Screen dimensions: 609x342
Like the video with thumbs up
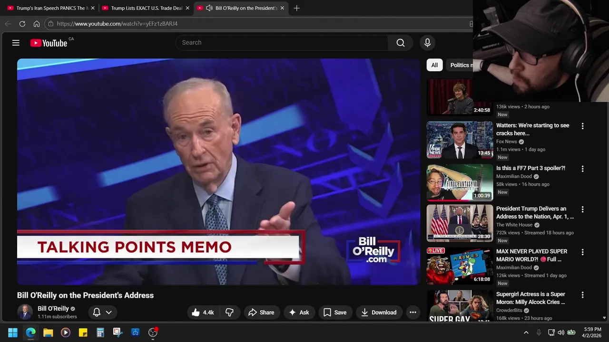203,313
